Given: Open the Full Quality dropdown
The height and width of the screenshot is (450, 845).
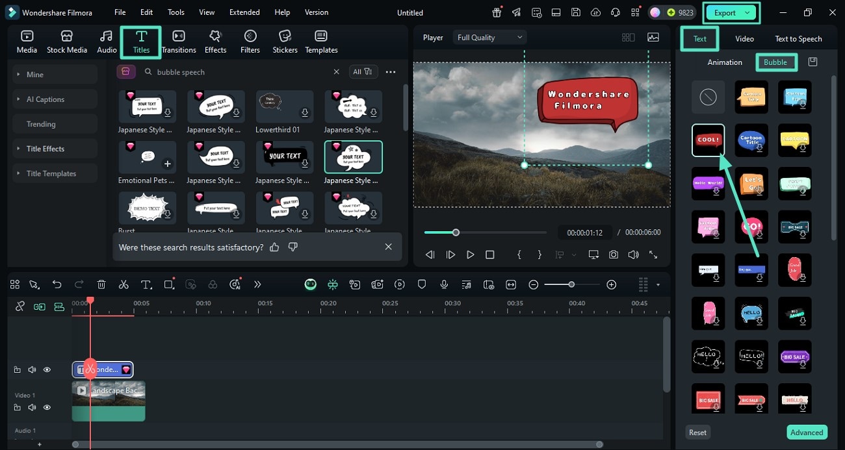Looking at the screenshot, I should click(489, 38).
